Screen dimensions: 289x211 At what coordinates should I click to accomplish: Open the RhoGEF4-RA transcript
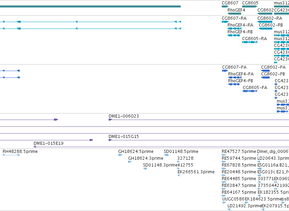click(x=240, y=25)
